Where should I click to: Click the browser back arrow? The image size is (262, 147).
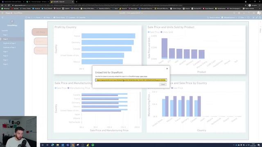click(2, 5)
